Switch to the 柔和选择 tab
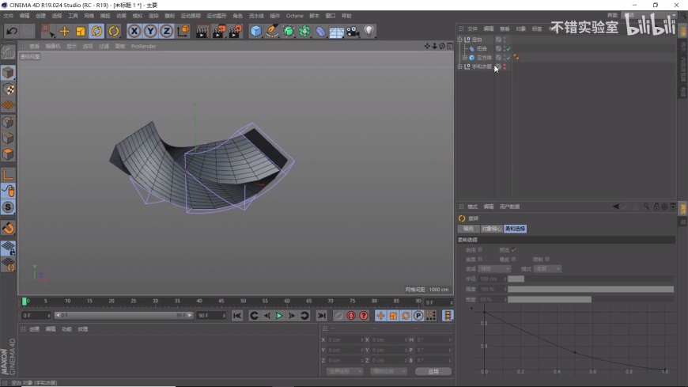 [x=515, y=229]
